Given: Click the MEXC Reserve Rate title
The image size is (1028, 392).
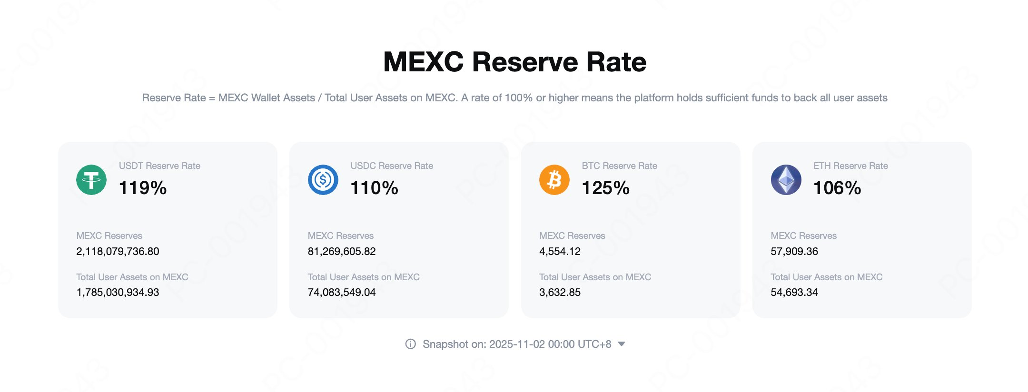Looking at the screenshot, I should click(514, 61).
